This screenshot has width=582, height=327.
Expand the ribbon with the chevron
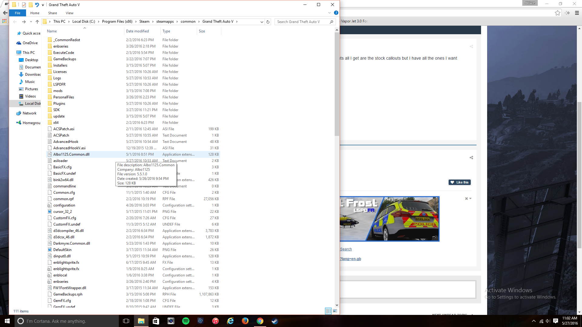click(x=329, y=13)
